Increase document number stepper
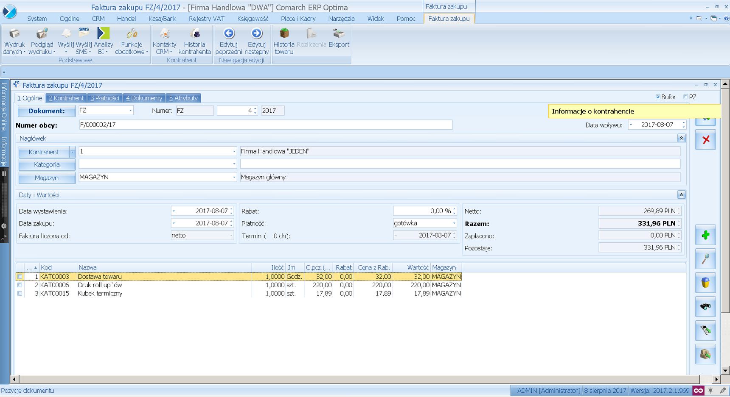 pos(255,108)
